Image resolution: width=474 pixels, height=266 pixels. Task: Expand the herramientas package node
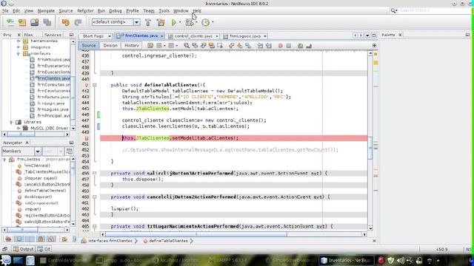coord(19,41)
